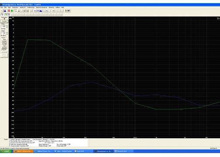Click the up-arrow icon near toolbar's right end
Viewport: 220px width, 157px height.
point(66,11)
